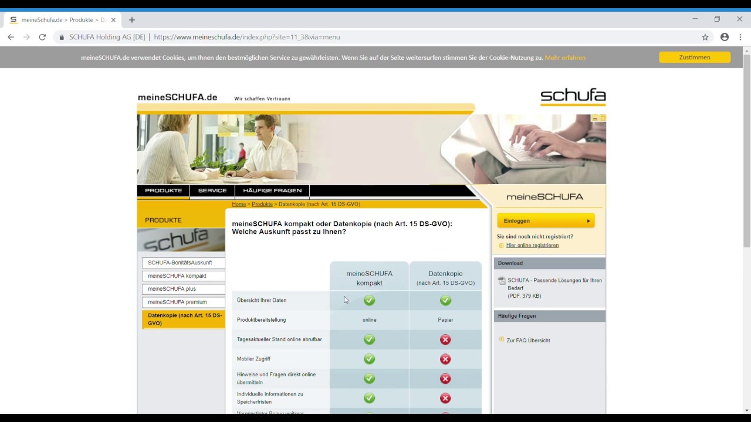Click the browser address bar URL
This screenshot has height=422, width=751.
click(246, 37)
